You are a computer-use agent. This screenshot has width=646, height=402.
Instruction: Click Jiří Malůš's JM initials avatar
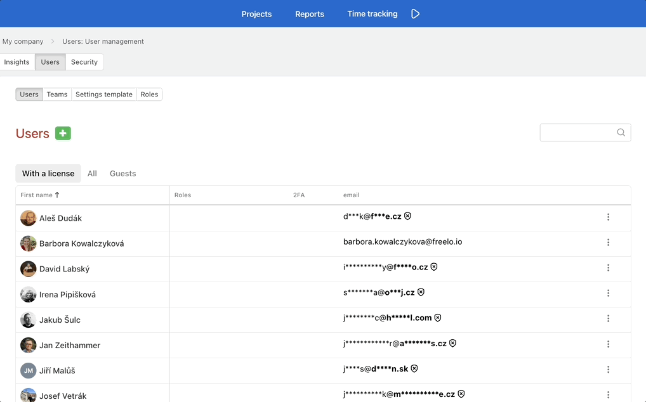tap(28, 370)
